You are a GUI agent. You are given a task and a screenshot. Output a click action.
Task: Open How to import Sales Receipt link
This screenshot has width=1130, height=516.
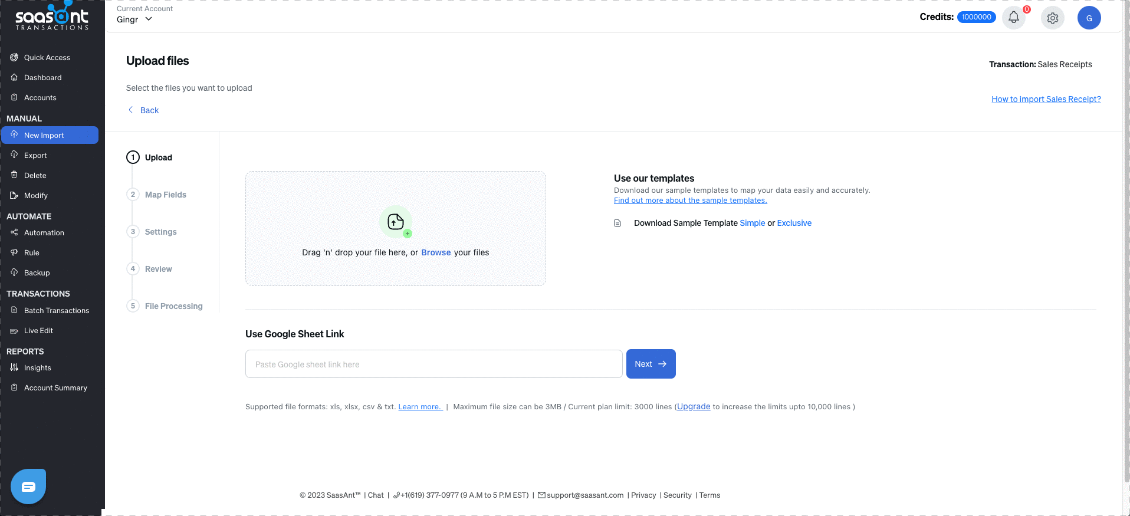[1046, 99]
